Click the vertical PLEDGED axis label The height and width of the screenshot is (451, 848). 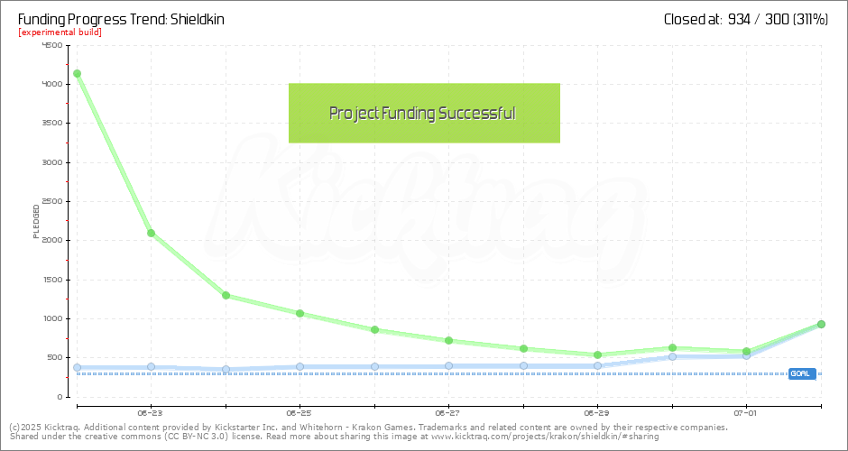(36, 221)
